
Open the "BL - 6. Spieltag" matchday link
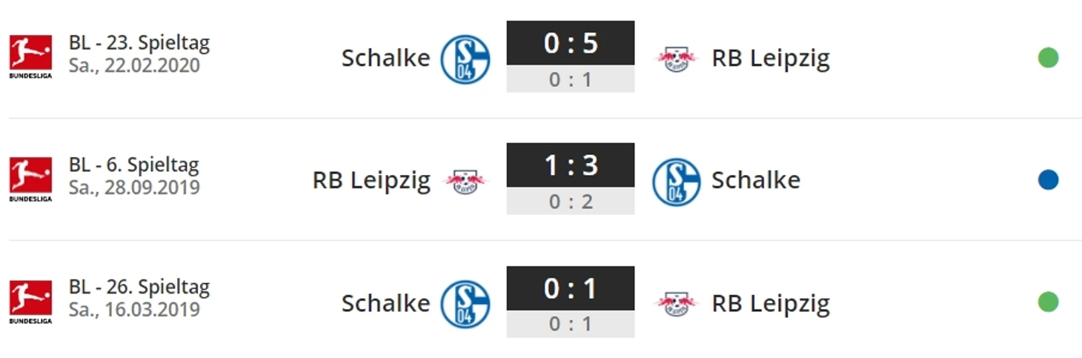(x=134, y=165)
